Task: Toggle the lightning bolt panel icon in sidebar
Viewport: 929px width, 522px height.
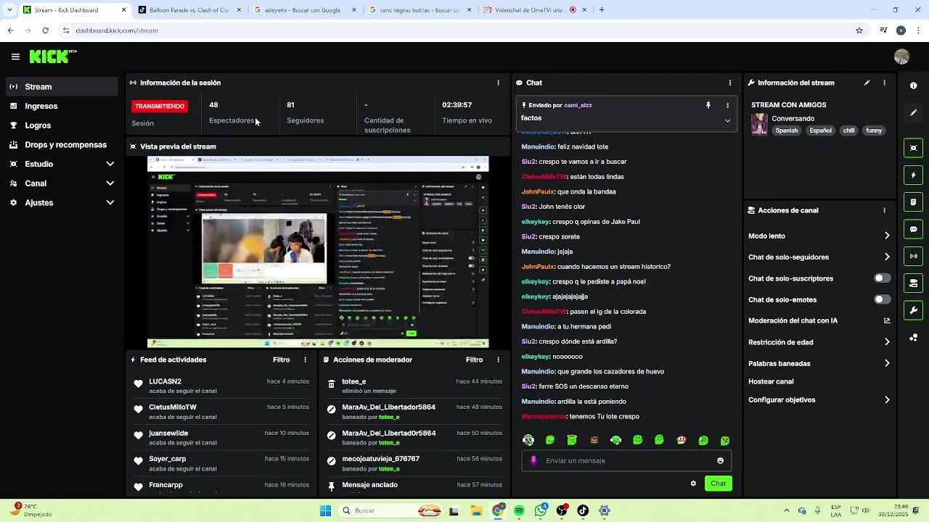Action: click(913, 175)
